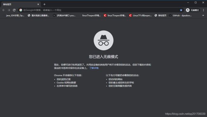
Task: Click the 您的浏览记录 list item
Action: click(x=64, y=79)
